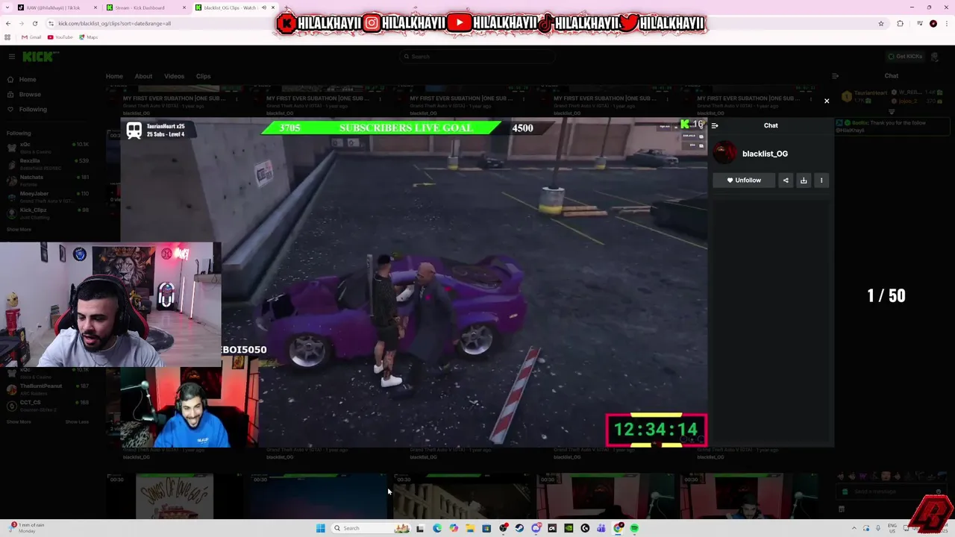The width and height of the screenshot is (955, 537).
Task: Switch to channel Clips tab
Action: click(x=203, y=76)
